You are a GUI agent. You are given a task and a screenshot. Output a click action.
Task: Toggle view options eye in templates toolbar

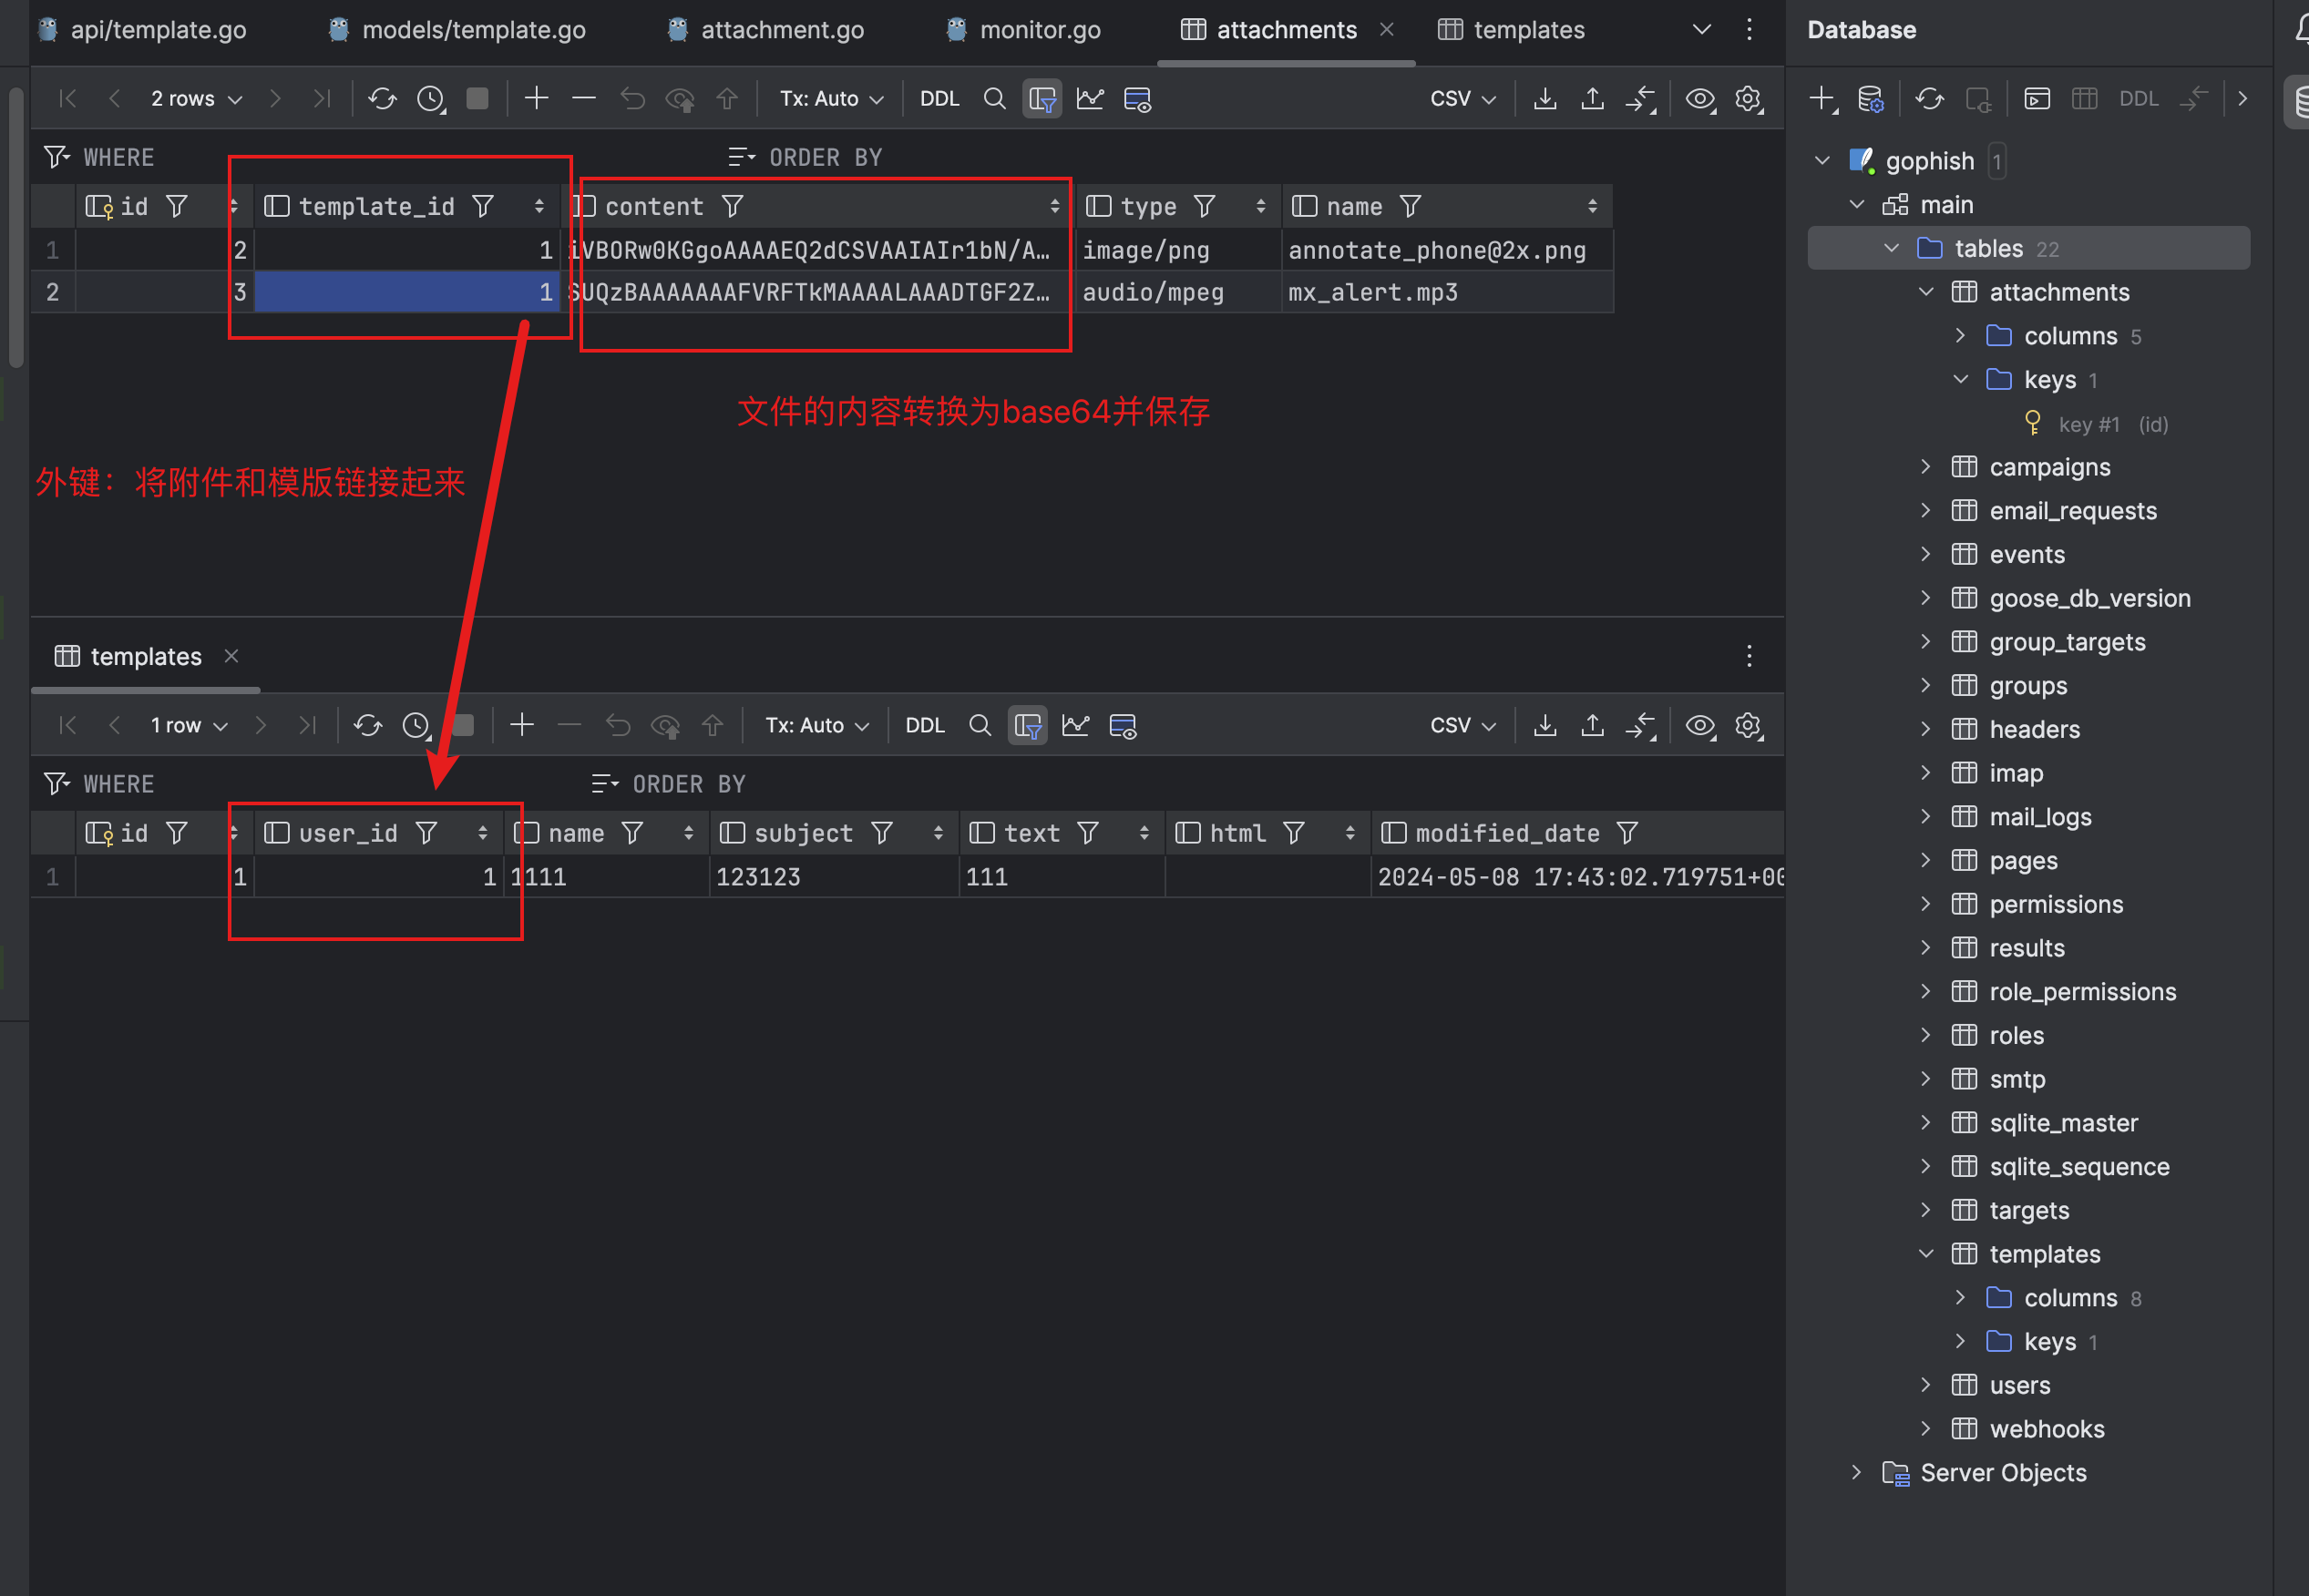1700,725
